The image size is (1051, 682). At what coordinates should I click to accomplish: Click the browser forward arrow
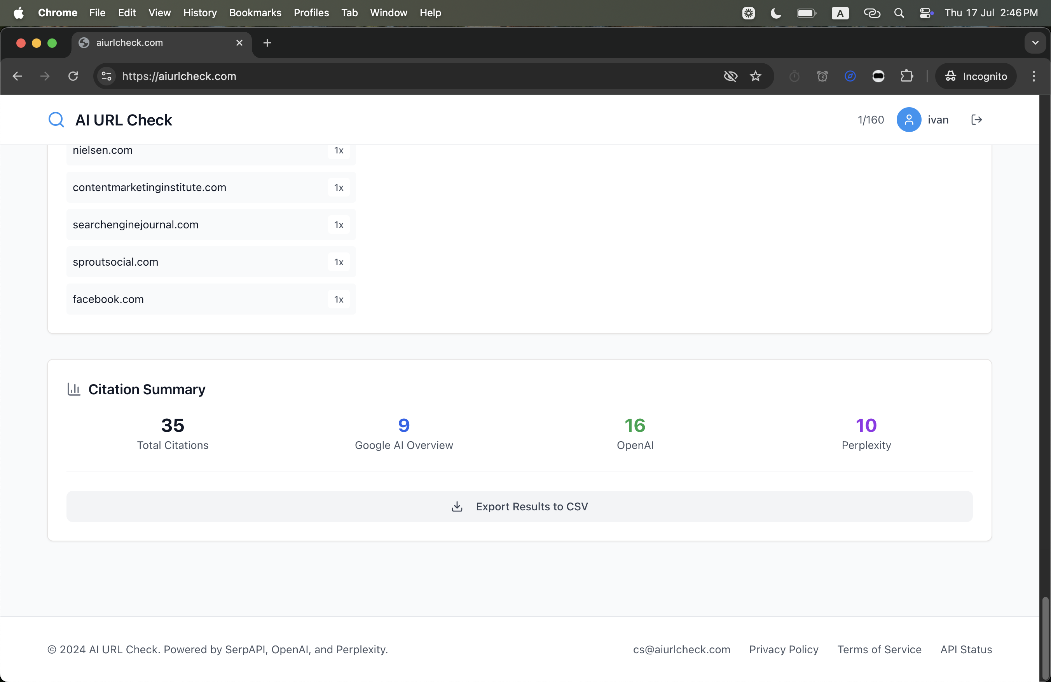point(45,76)
